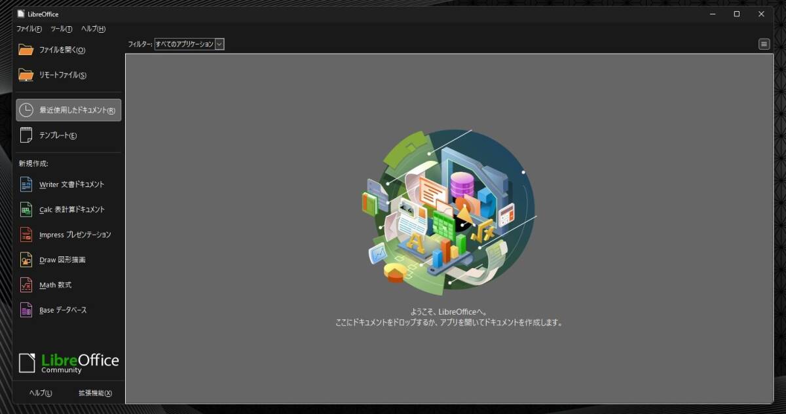Viewport: 786px width, 414px height.
Task: Click the welcome illustration graphic
Action: pos(449,213)
